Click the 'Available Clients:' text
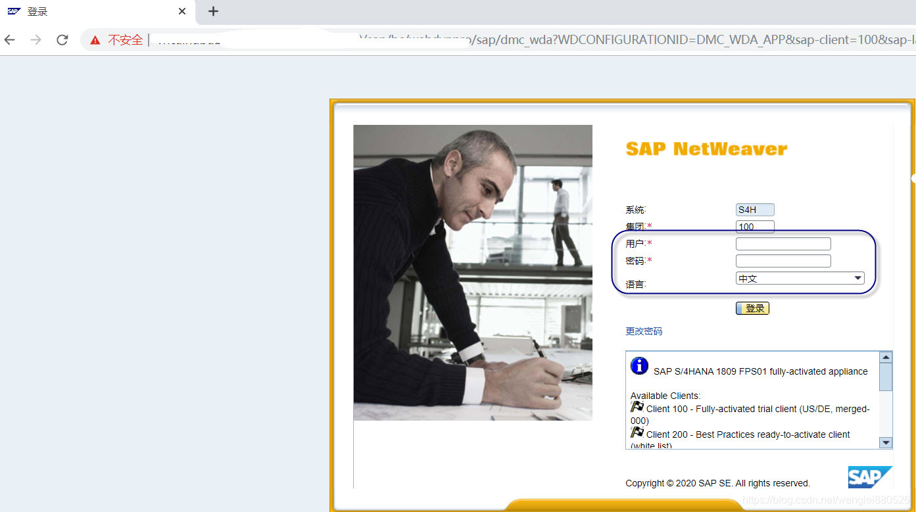Viewport: 916px width, 512px height. 665,396
